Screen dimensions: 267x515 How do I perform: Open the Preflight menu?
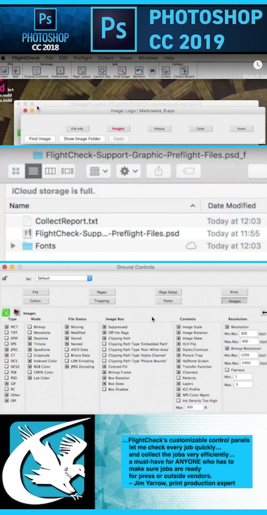tap(83, 58)
